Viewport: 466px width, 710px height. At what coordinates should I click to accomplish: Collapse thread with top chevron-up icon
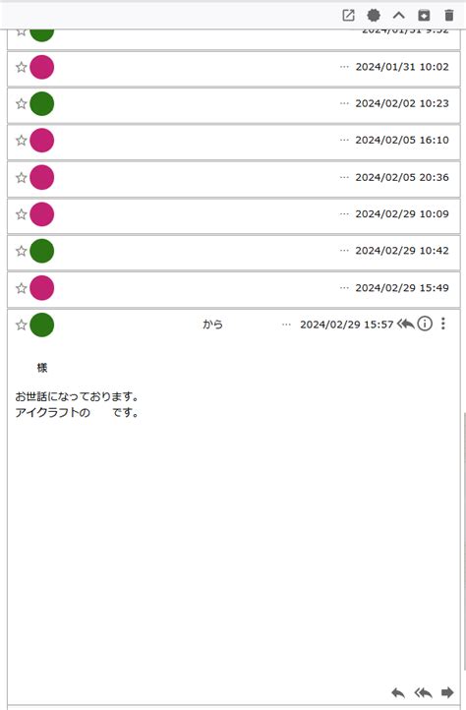(x=398, y=16)
